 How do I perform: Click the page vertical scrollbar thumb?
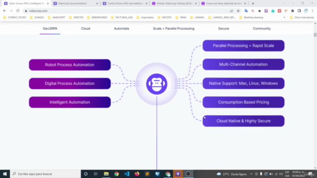(315, 35)
